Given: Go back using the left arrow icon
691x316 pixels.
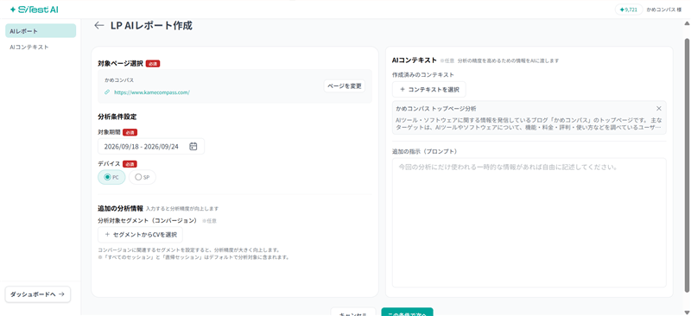Looking at the screenshot, I should click(x=99, y=26).
